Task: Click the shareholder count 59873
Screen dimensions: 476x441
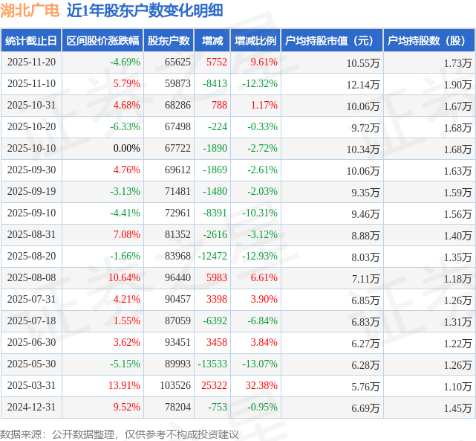Action: [x=177, y=83]
